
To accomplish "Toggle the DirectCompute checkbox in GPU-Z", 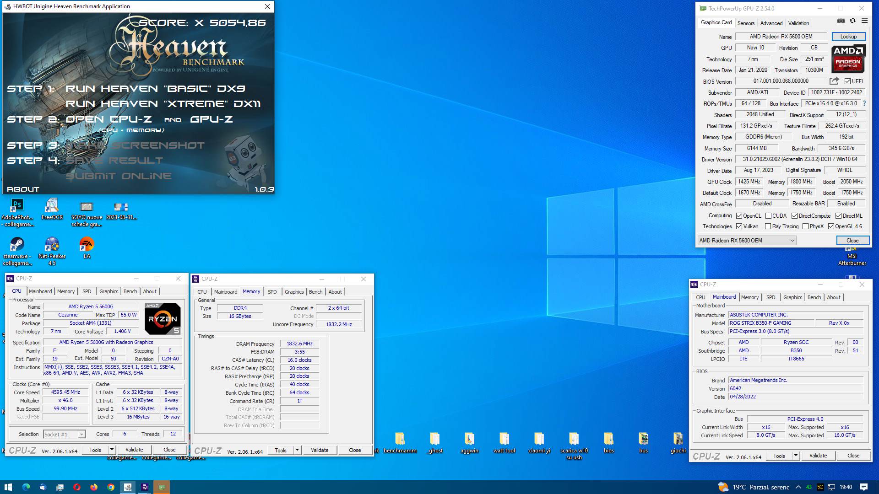I will click(794, 216).
